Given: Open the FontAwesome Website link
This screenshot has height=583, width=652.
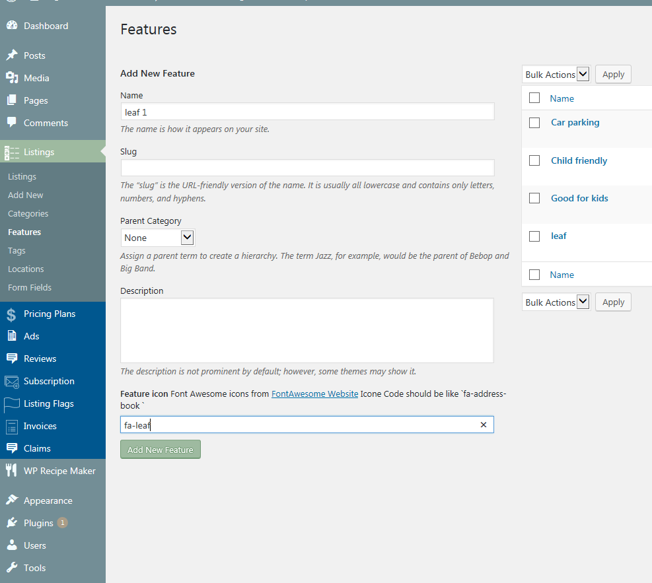Looking at the screenshot, I should [314, 394].
